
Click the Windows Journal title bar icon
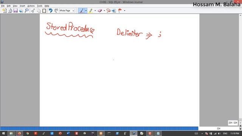coord(2,2)
